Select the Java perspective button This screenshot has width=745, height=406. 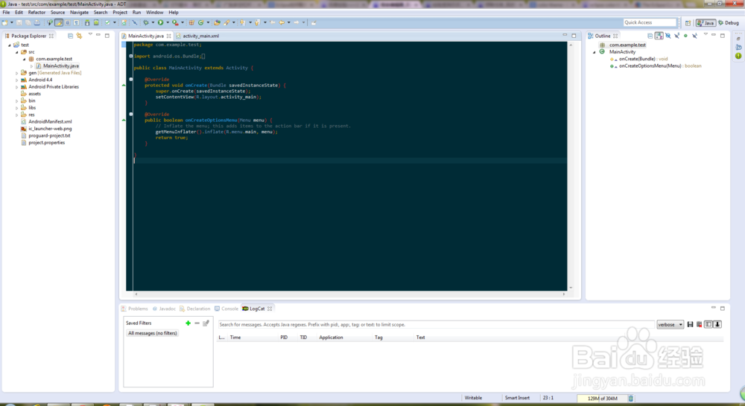pos(706,23)
